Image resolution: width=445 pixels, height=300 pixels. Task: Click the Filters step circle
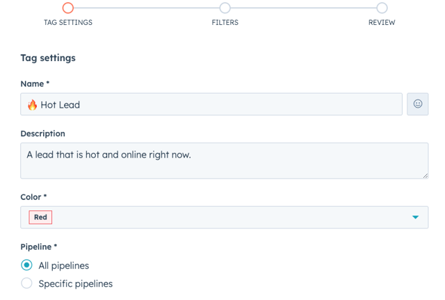pos(225,8)
